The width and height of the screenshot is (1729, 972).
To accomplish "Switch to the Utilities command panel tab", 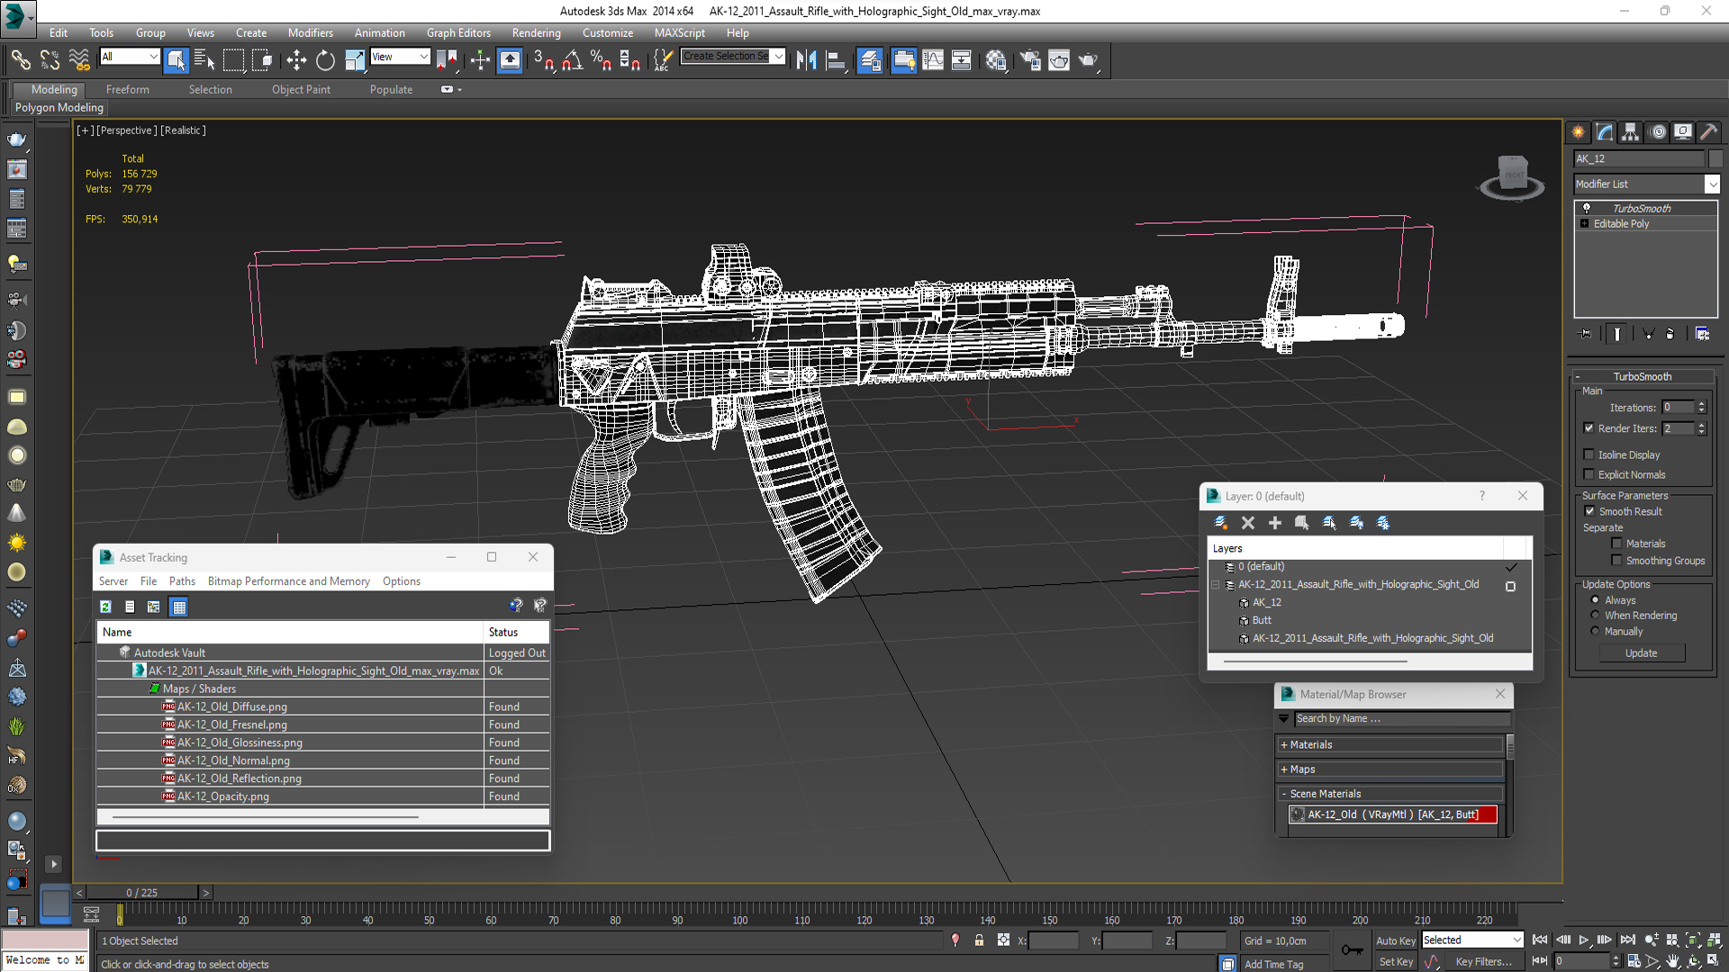I will (x=1709, y=132).
